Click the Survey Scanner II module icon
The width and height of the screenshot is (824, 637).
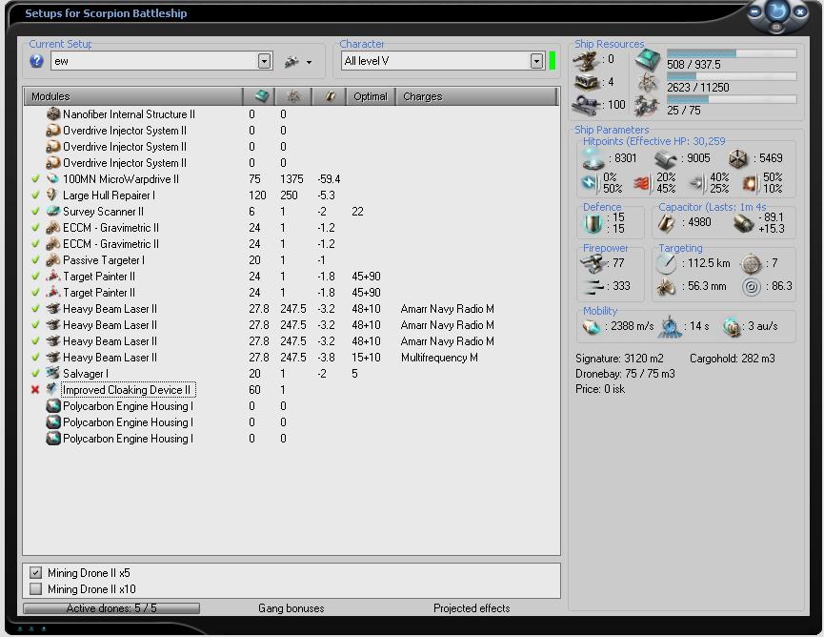coord(53,212)
